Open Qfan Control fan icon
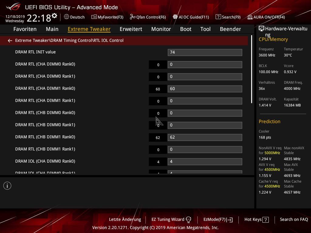Image resolution: width=311 pixels, height=233 pixels. pos(132,17)
